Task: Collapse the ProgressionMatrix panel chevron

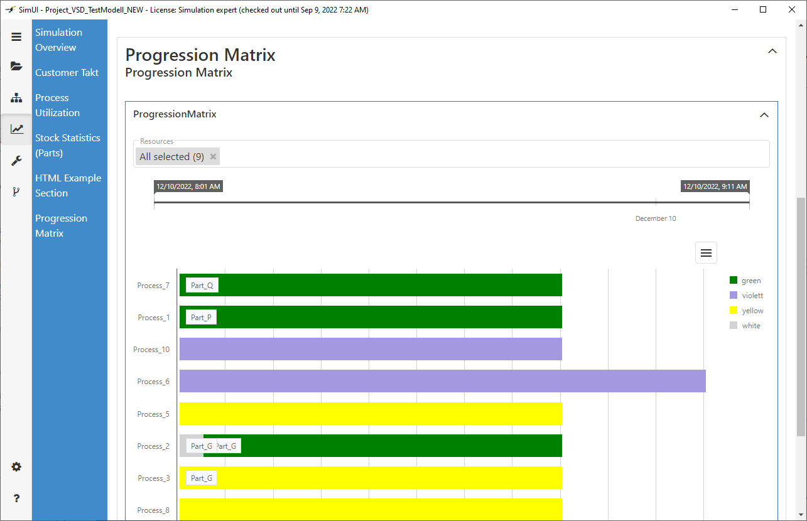Action: tap(764, 115)
